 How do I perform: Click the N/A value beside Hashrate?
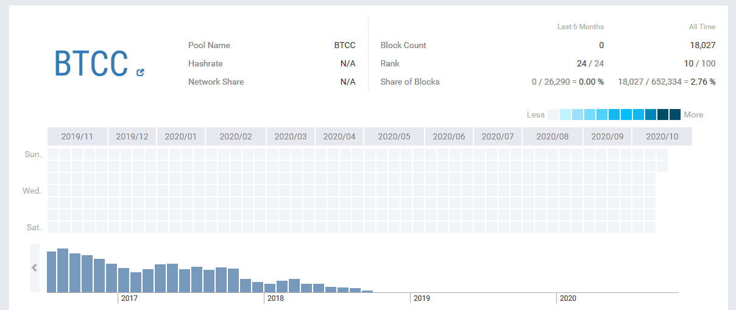click(348, 63)
